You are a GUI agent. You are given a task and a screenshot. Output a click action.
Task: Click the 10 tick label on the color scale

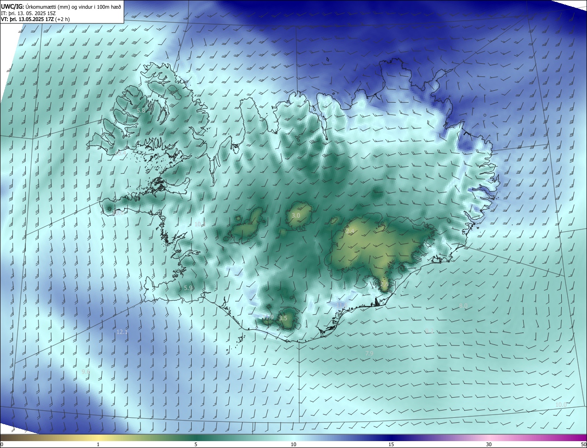point(293,444)
